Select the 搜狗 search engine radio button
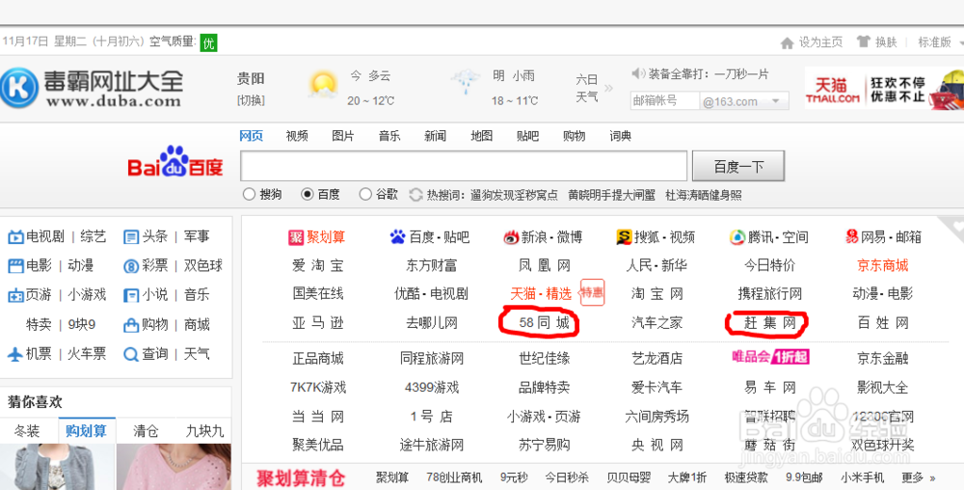The height and width of the screenshot is (490, 964). click(249, 195)
